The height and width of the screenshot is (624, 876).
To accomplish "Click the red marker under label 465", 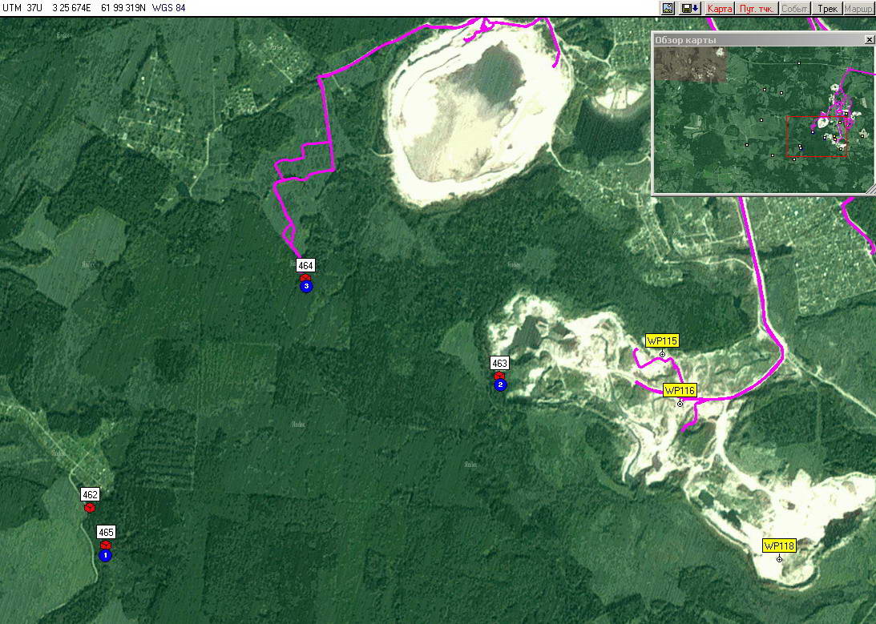I will coord(105,545).
